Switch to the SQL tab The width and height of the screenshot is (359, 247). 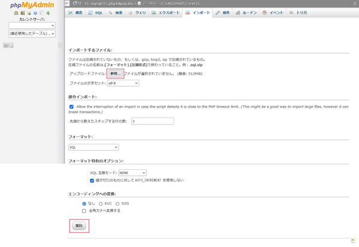click(95, 13)
